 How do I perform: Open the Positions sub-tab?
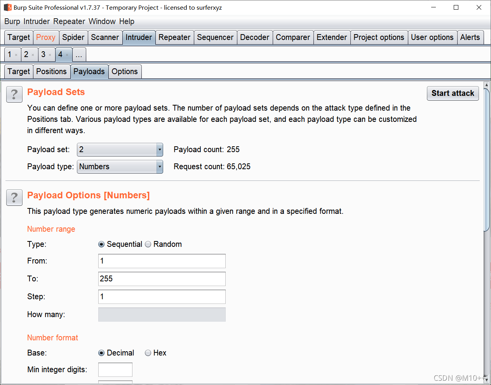[x=51, y=71]
